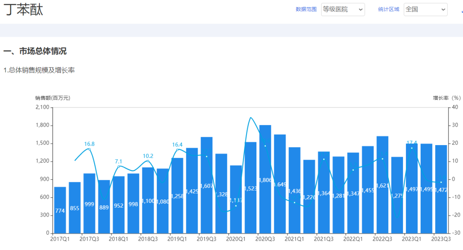463x250 pixels.
Task: Click the bar labeled 1,133
Action: click(x=236, y=199)
